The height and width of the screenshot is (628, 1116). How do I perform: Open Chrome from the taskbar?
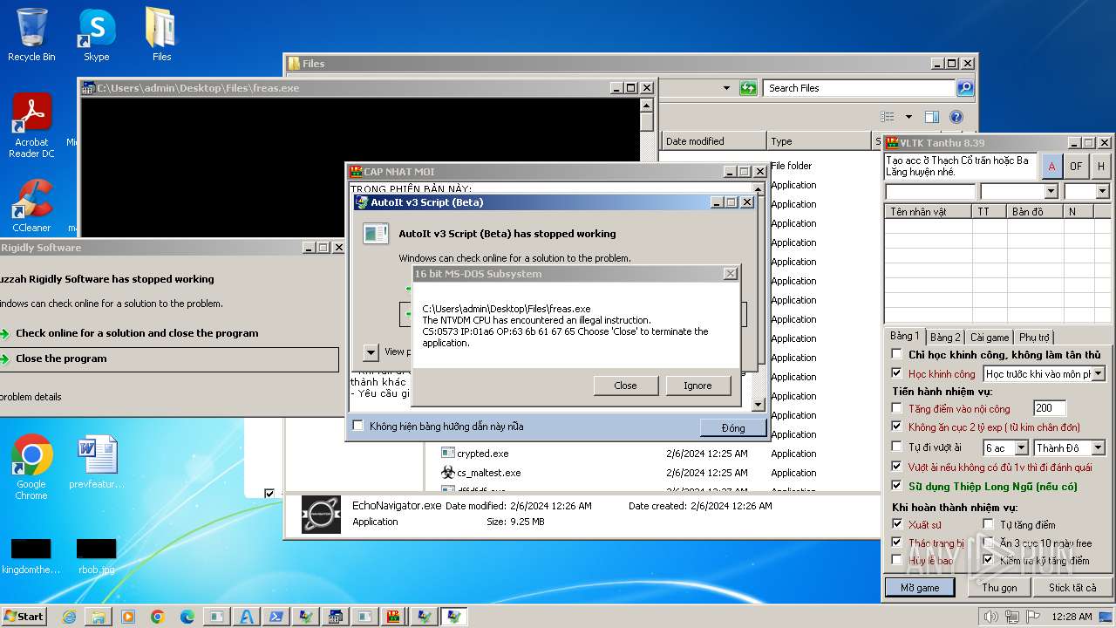[158, 617]
